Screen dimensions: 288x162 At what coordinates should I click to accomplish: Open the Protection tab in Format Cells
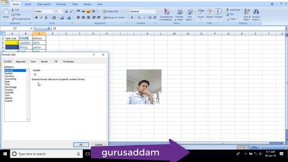[x=68, y=62]
